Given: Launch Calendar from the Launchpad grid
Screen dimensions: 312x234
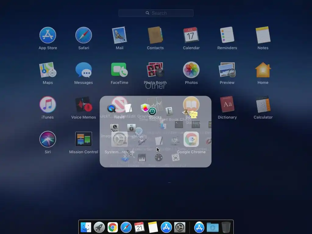Looking at the screenshot, I should tap(191, 35).
